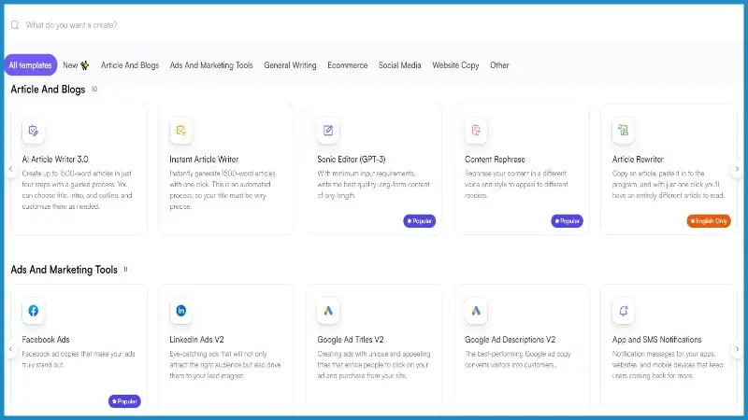
Task: Click the search magnifier icon
Action: pos(15,25)
